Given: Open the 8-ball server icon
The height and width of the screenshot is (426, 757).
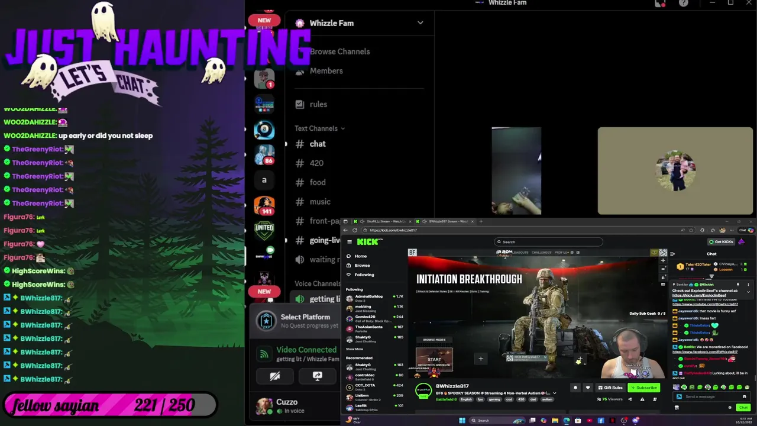Looking at the screenshot, I should point(264,130).
